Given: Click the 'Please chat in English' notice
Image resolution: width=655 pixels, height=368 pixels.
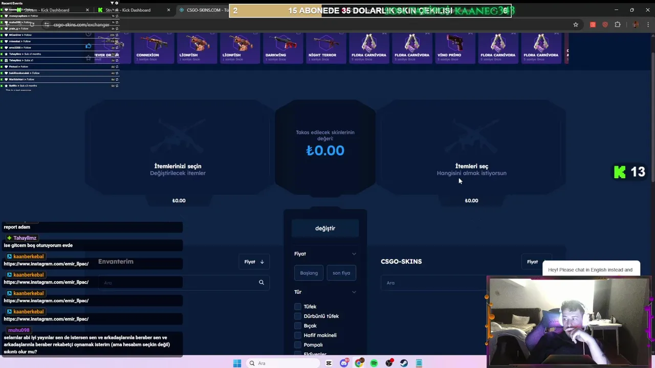Looking at the screenshot, I should [x=591, y=269].
